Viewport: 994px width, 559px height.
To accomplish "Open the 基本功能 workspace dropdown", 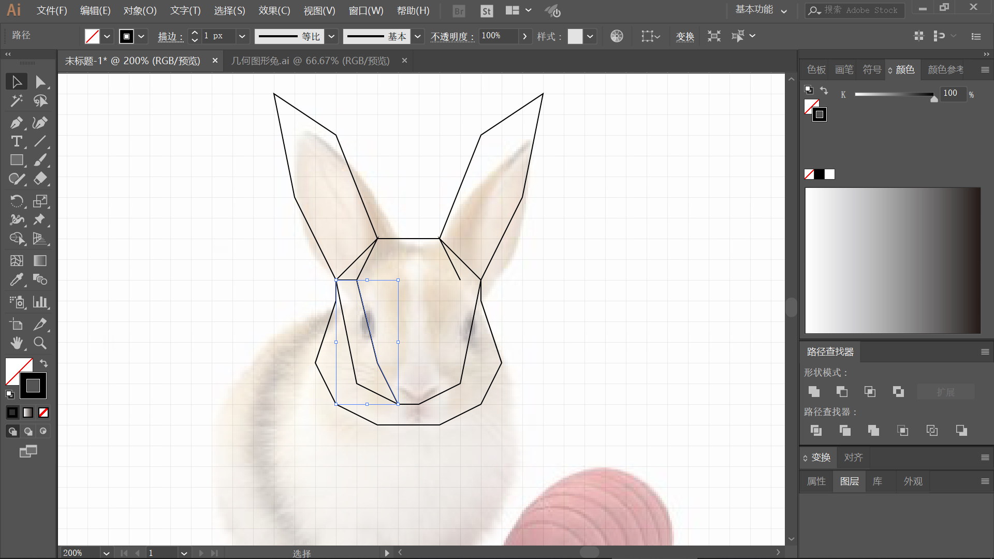I will pos(761,10).
